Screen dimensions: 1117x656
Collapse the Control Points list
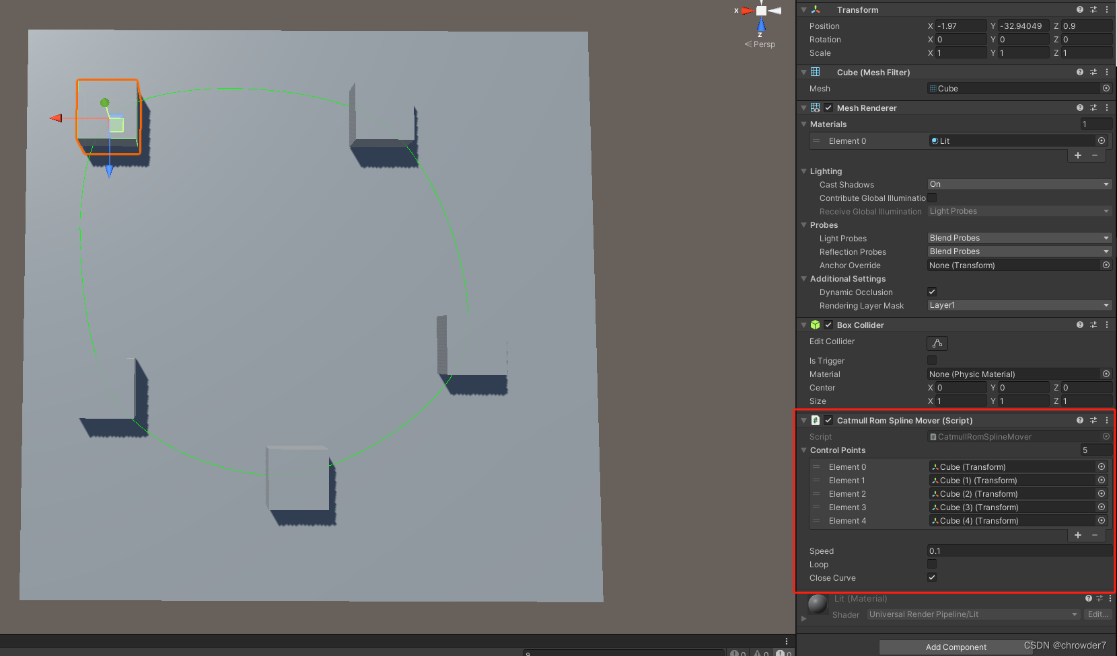coord(803,450)
